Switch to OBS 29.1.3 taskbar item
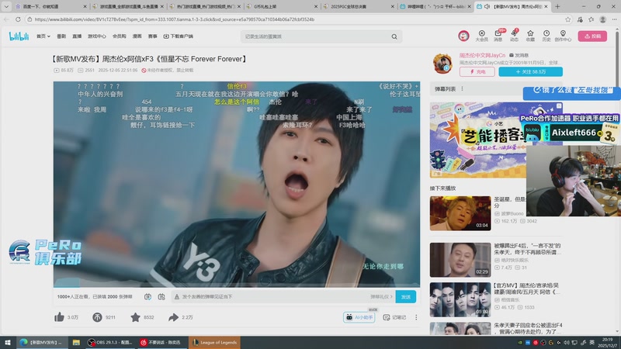The width and height of the screenshot is (621, 349). click(x=109, y=342)
